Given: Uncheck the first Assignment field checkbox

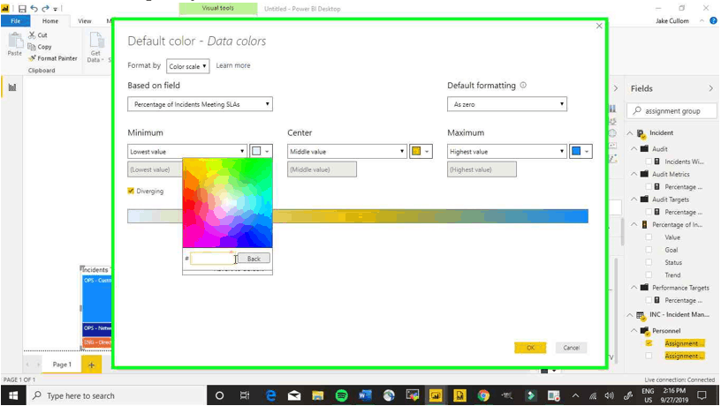Looking at the screenshot, I should [649, 343].
